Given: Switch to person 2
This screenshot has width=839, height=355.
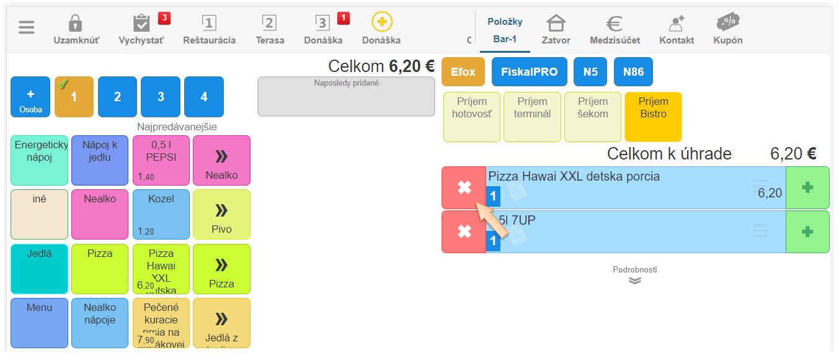Looking at the screenshot, I should pyautogui.click(x=117, y=97).
